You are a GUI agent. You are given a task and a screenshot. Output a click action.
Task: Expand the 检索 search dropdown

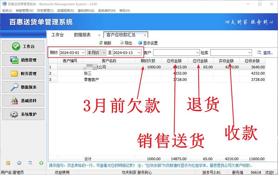[249, 53]
